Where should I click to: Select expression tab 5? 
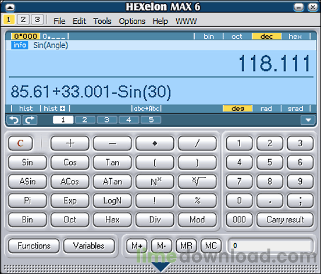point(151,120)
